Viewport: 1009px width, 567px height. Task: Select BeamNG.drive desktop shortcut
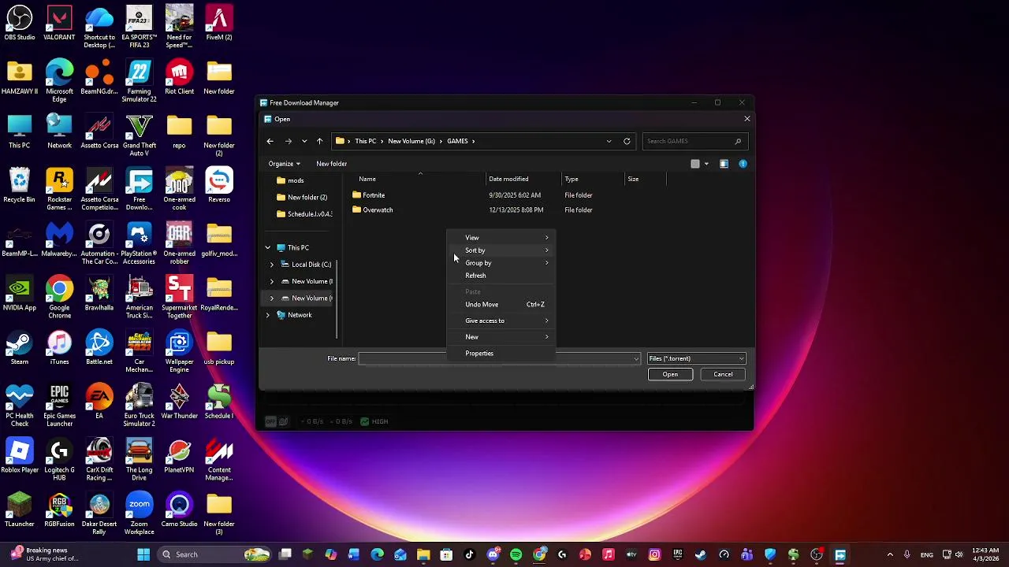pos(99,78)
